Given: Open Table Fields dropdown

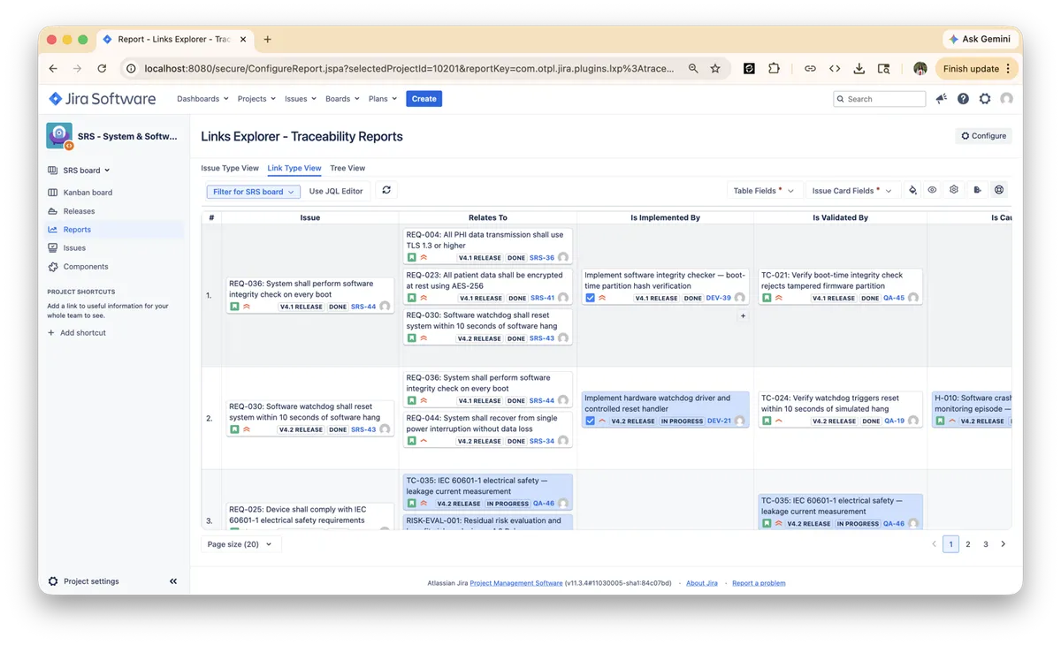Looking at the screenshot, I should [x=765, y=190].
